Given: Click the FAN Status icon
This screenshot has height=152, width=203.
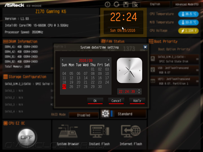Looking at the screenshot, I should (x=103, y=41).
